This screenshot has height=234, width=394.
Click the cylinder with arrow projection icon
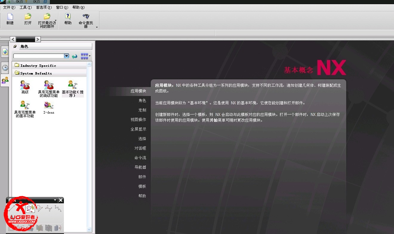58,228
